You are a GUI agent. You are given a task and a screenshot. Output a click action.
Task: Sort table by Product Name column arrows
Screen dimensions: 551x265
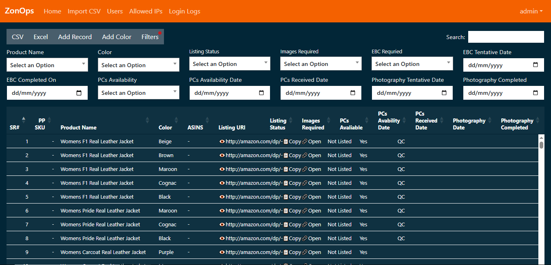click(147, 120)
